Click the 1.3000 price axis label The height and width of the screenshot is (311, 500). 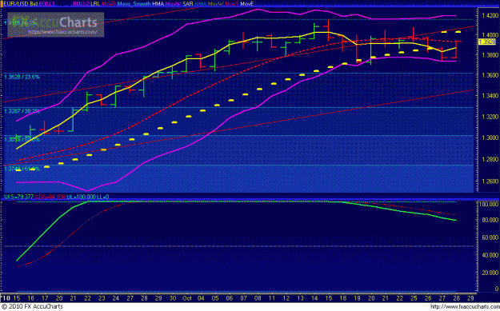490,138
